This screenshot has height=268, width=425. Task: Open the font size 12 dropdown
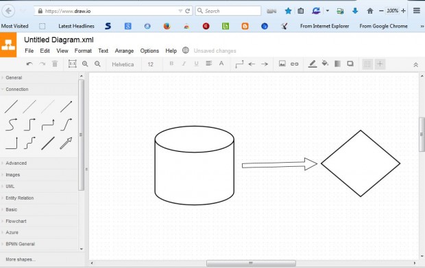[x=150, y=64]
